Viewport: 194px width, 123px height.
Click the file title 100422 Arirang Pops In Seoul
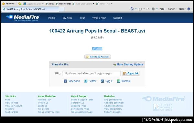click(97, 31)
